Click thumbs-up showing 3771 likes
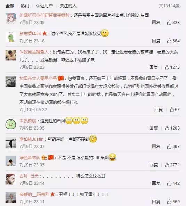Viewport: 186px width, 206px height. pyautogui.click(x=167, y=165)
